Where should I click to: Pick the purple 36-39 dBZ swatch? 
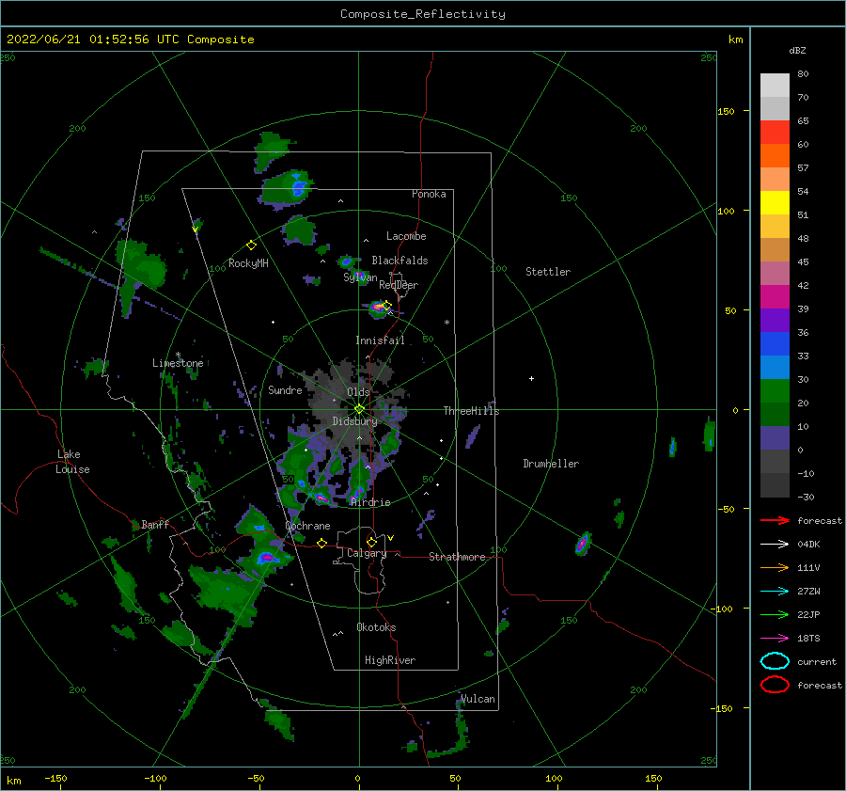tap(775, 321)
